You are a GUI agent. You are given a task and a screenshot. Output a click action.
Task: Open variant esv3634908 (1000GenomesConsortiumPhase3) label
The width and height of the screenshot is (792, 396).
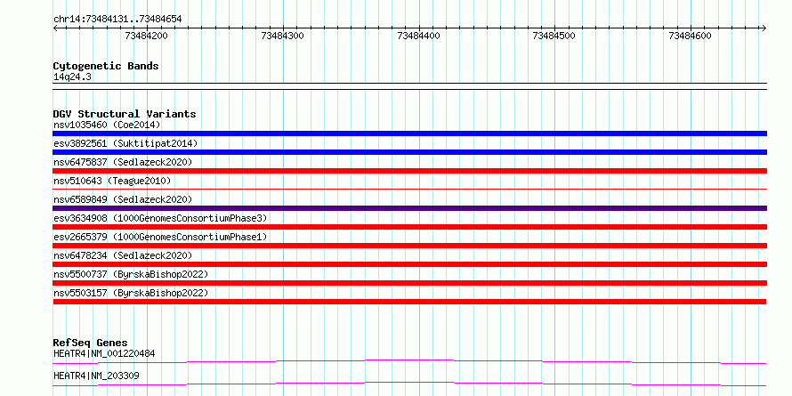pyautogui.click(x=160, y=218)
